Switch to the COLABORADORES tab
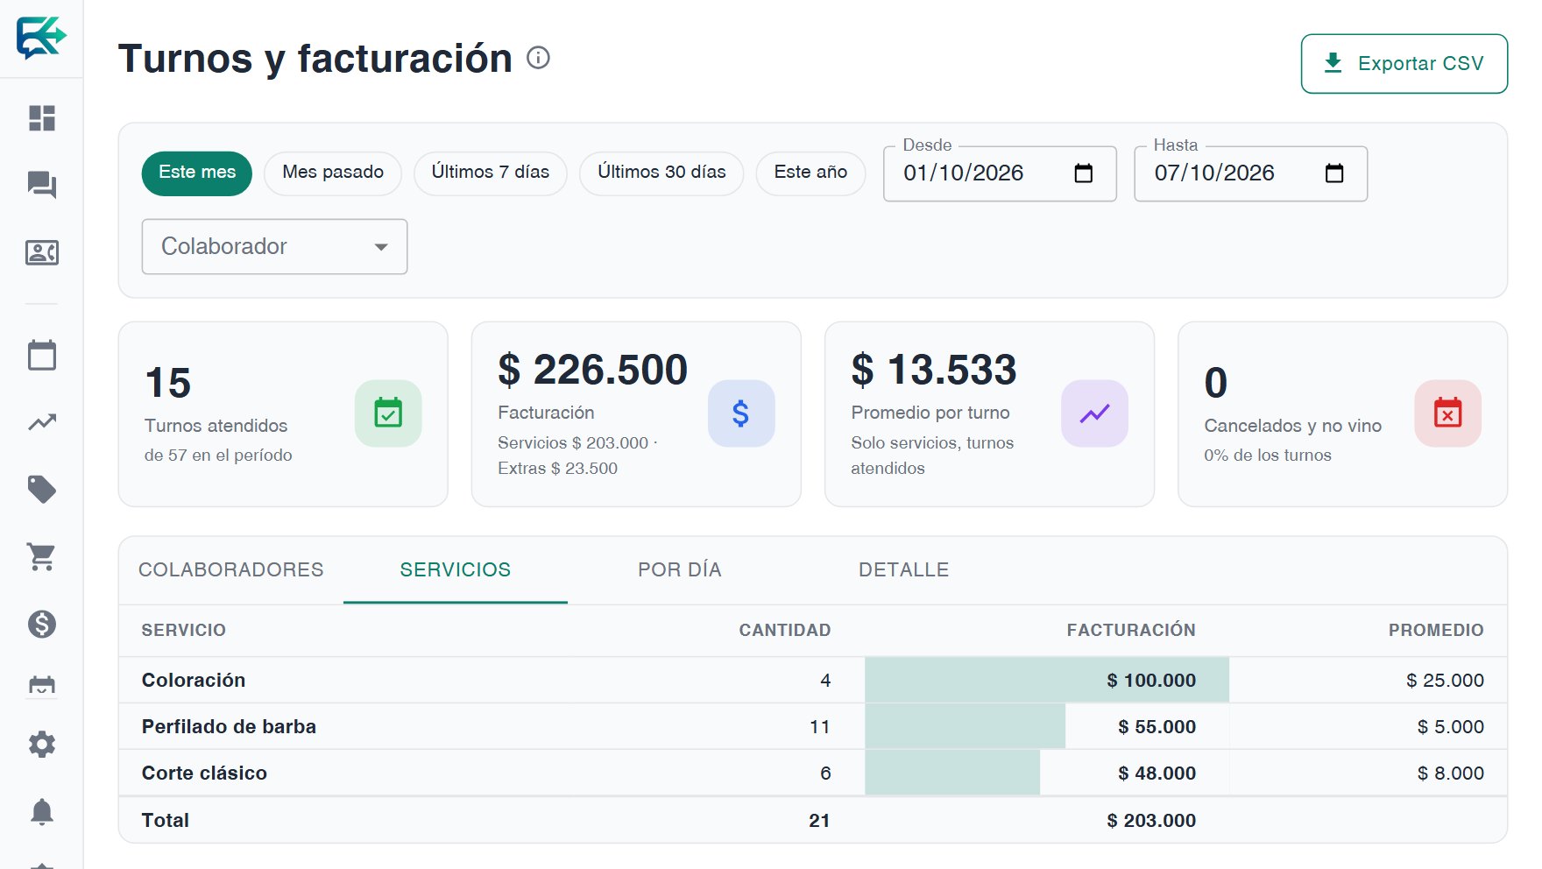The image size is (1542, 869). pos(231,570)
